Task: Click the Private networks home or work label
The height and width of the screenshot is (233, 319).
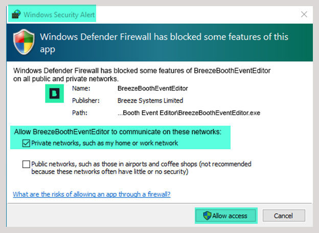Action: pyautogui.click(x=105, y=143)
